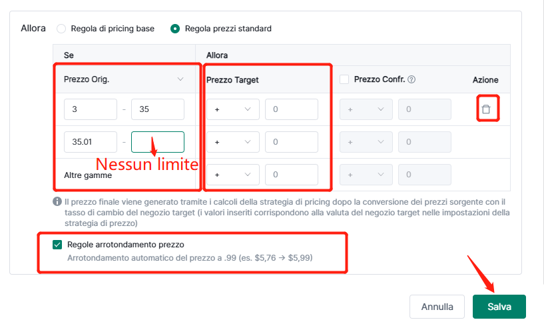This screenshot has height=324, width=544.
Task: Uncheck Regole arrotondamento prezzo
Action: pos(57,245)
